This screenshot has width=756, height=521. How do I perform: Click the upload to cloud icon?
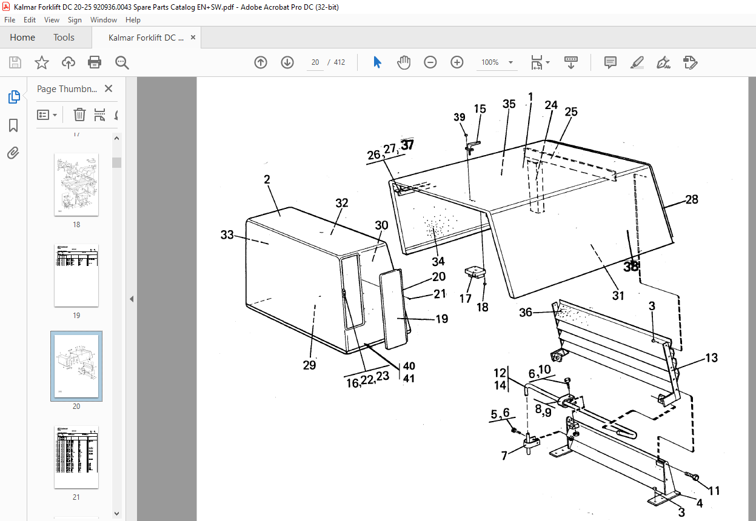[69, 62]
